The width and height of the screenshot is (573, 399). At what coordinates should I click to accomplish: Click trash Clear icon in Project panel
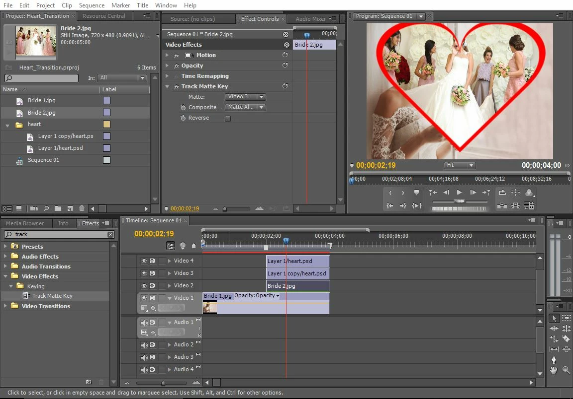coord(82,208)
